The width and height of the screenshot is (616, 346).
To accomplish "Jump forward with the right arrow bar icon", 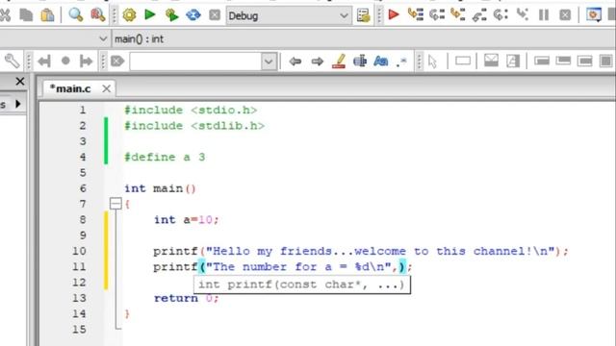I will (x=86, y=62).
